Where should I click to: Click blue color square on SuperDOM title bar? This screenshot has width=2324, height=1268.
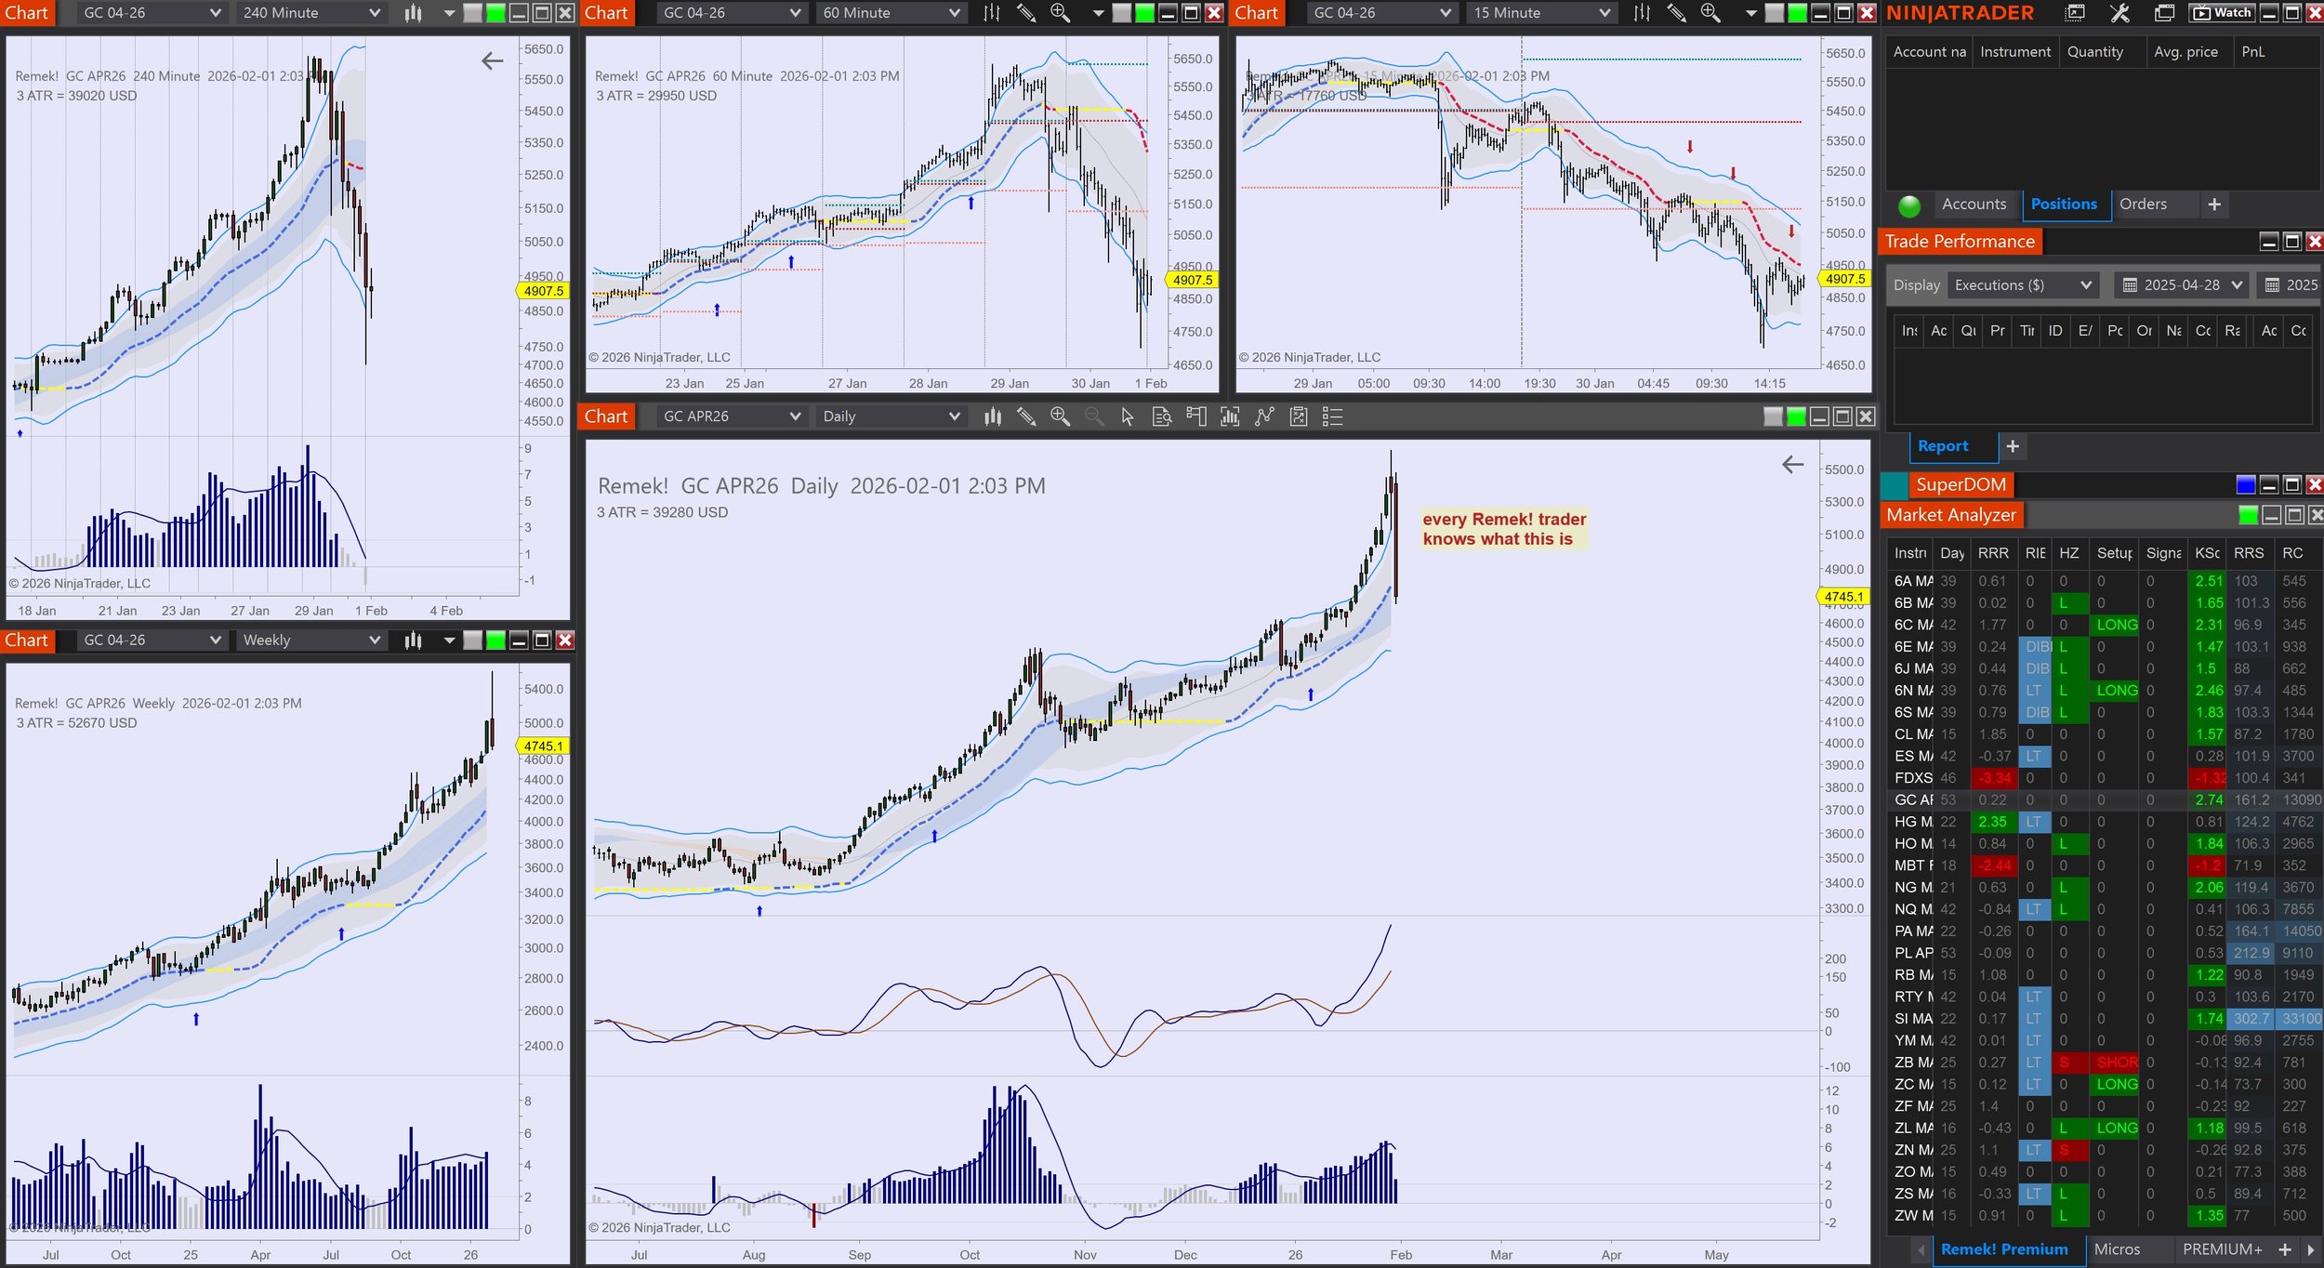point(2245,484)
